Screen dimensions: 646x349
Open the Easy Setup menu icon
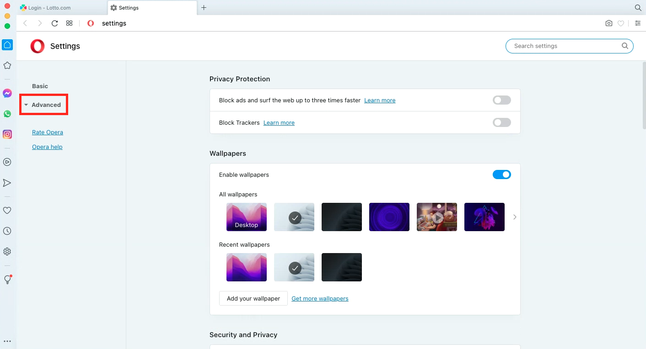click(x=637, y=23)
